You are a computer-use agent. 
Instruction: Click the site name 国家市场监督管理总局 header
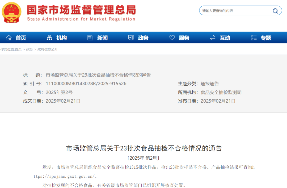81,10
